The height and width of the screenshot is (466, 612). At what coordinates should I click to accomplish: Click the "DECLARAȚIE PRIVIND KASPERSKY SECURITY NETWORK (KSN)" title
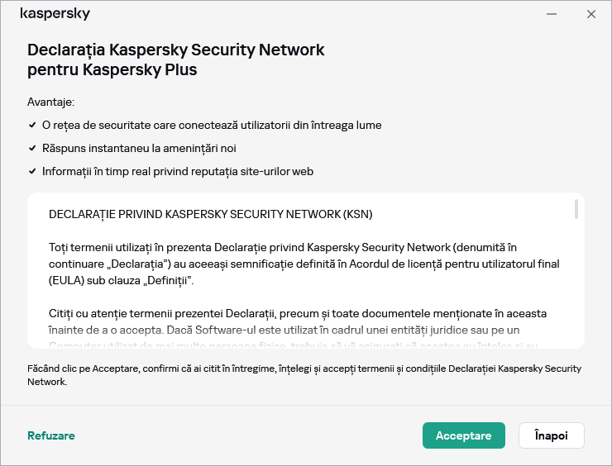211,214
